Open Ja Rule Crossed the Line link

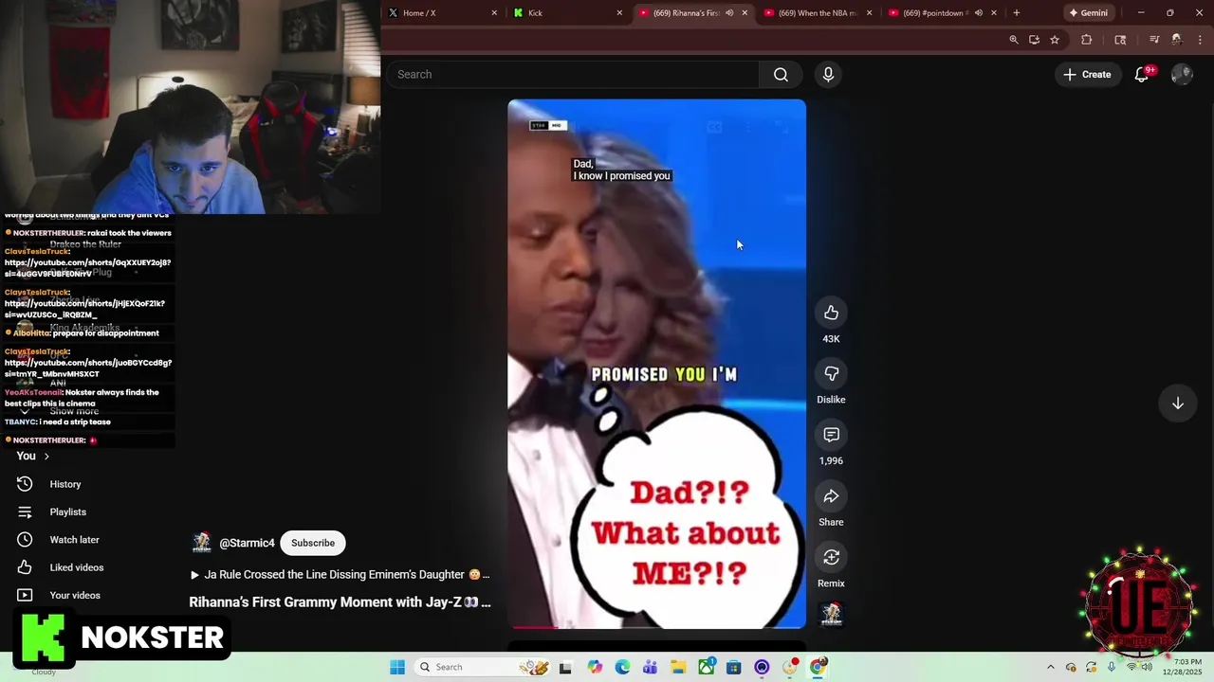(340, 574)
